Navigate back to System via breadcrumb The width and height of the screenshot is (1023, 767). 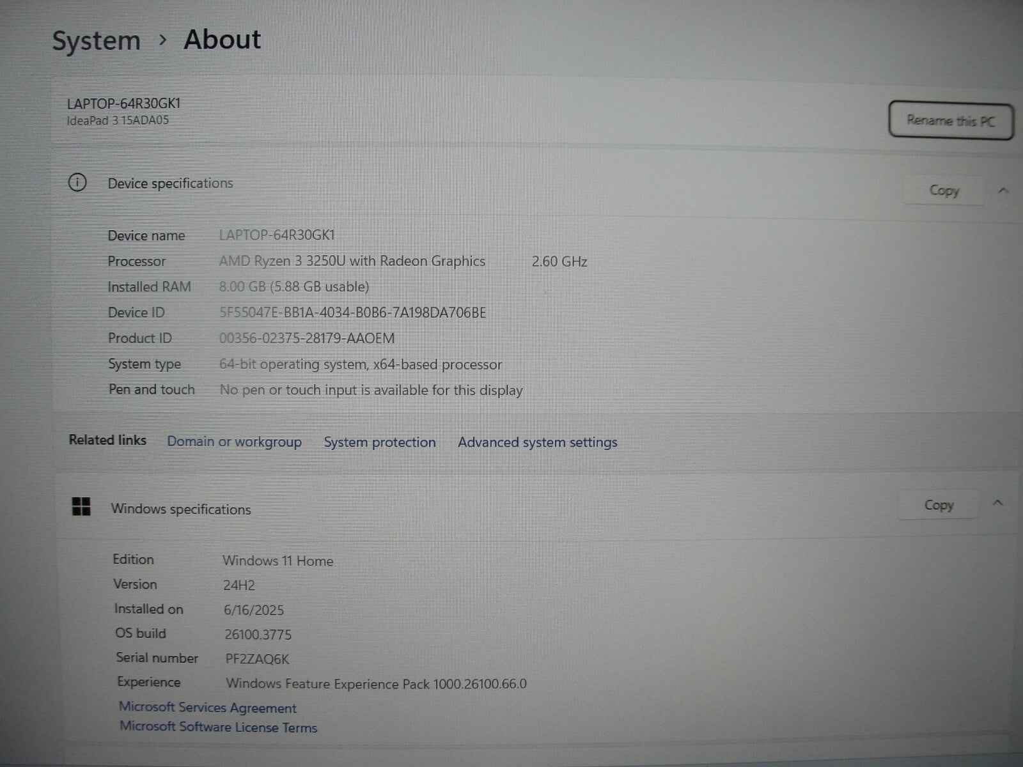pyautogui.click(x=97, y=40)
